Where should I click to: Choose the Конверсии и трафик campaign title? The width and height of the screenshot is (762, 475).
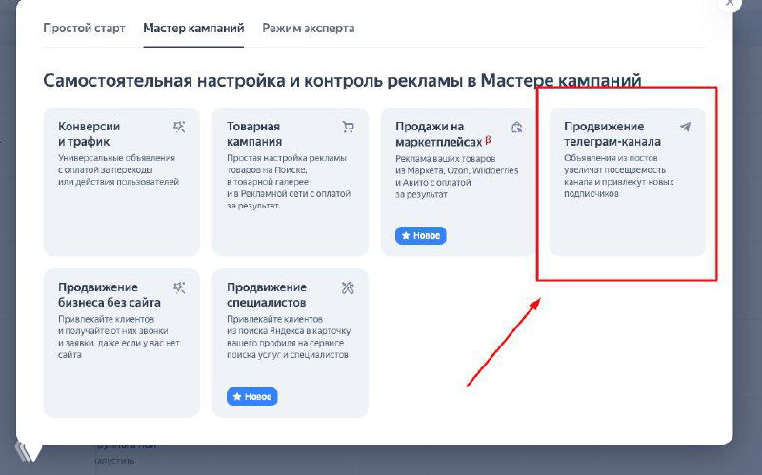[x=89, y=134]
